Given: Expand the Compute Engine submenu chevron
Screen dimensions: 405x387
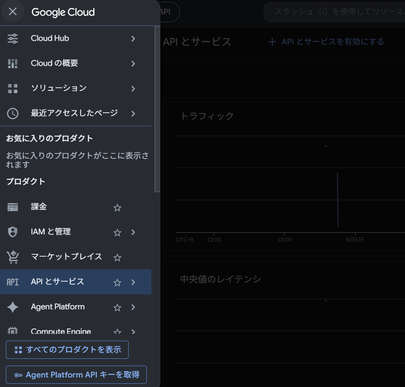Looking at the screenshot, I should click(133, 332).
